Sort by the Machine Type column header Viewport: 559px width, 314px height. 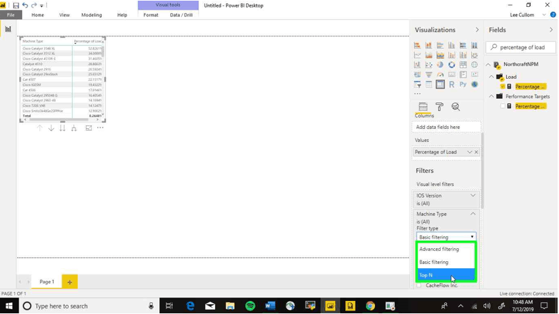pos(33,41)
